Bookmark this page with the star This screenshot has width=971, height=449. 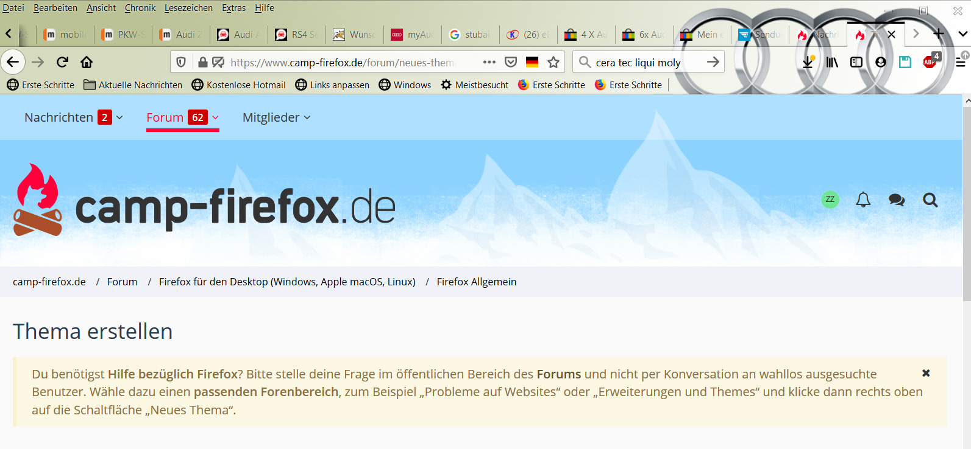point(553,62)
